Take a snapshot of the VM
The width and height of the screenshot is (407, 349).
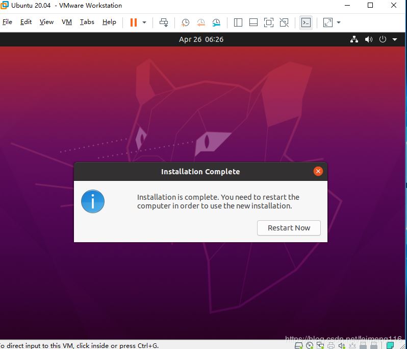click(x=185, y=22)
